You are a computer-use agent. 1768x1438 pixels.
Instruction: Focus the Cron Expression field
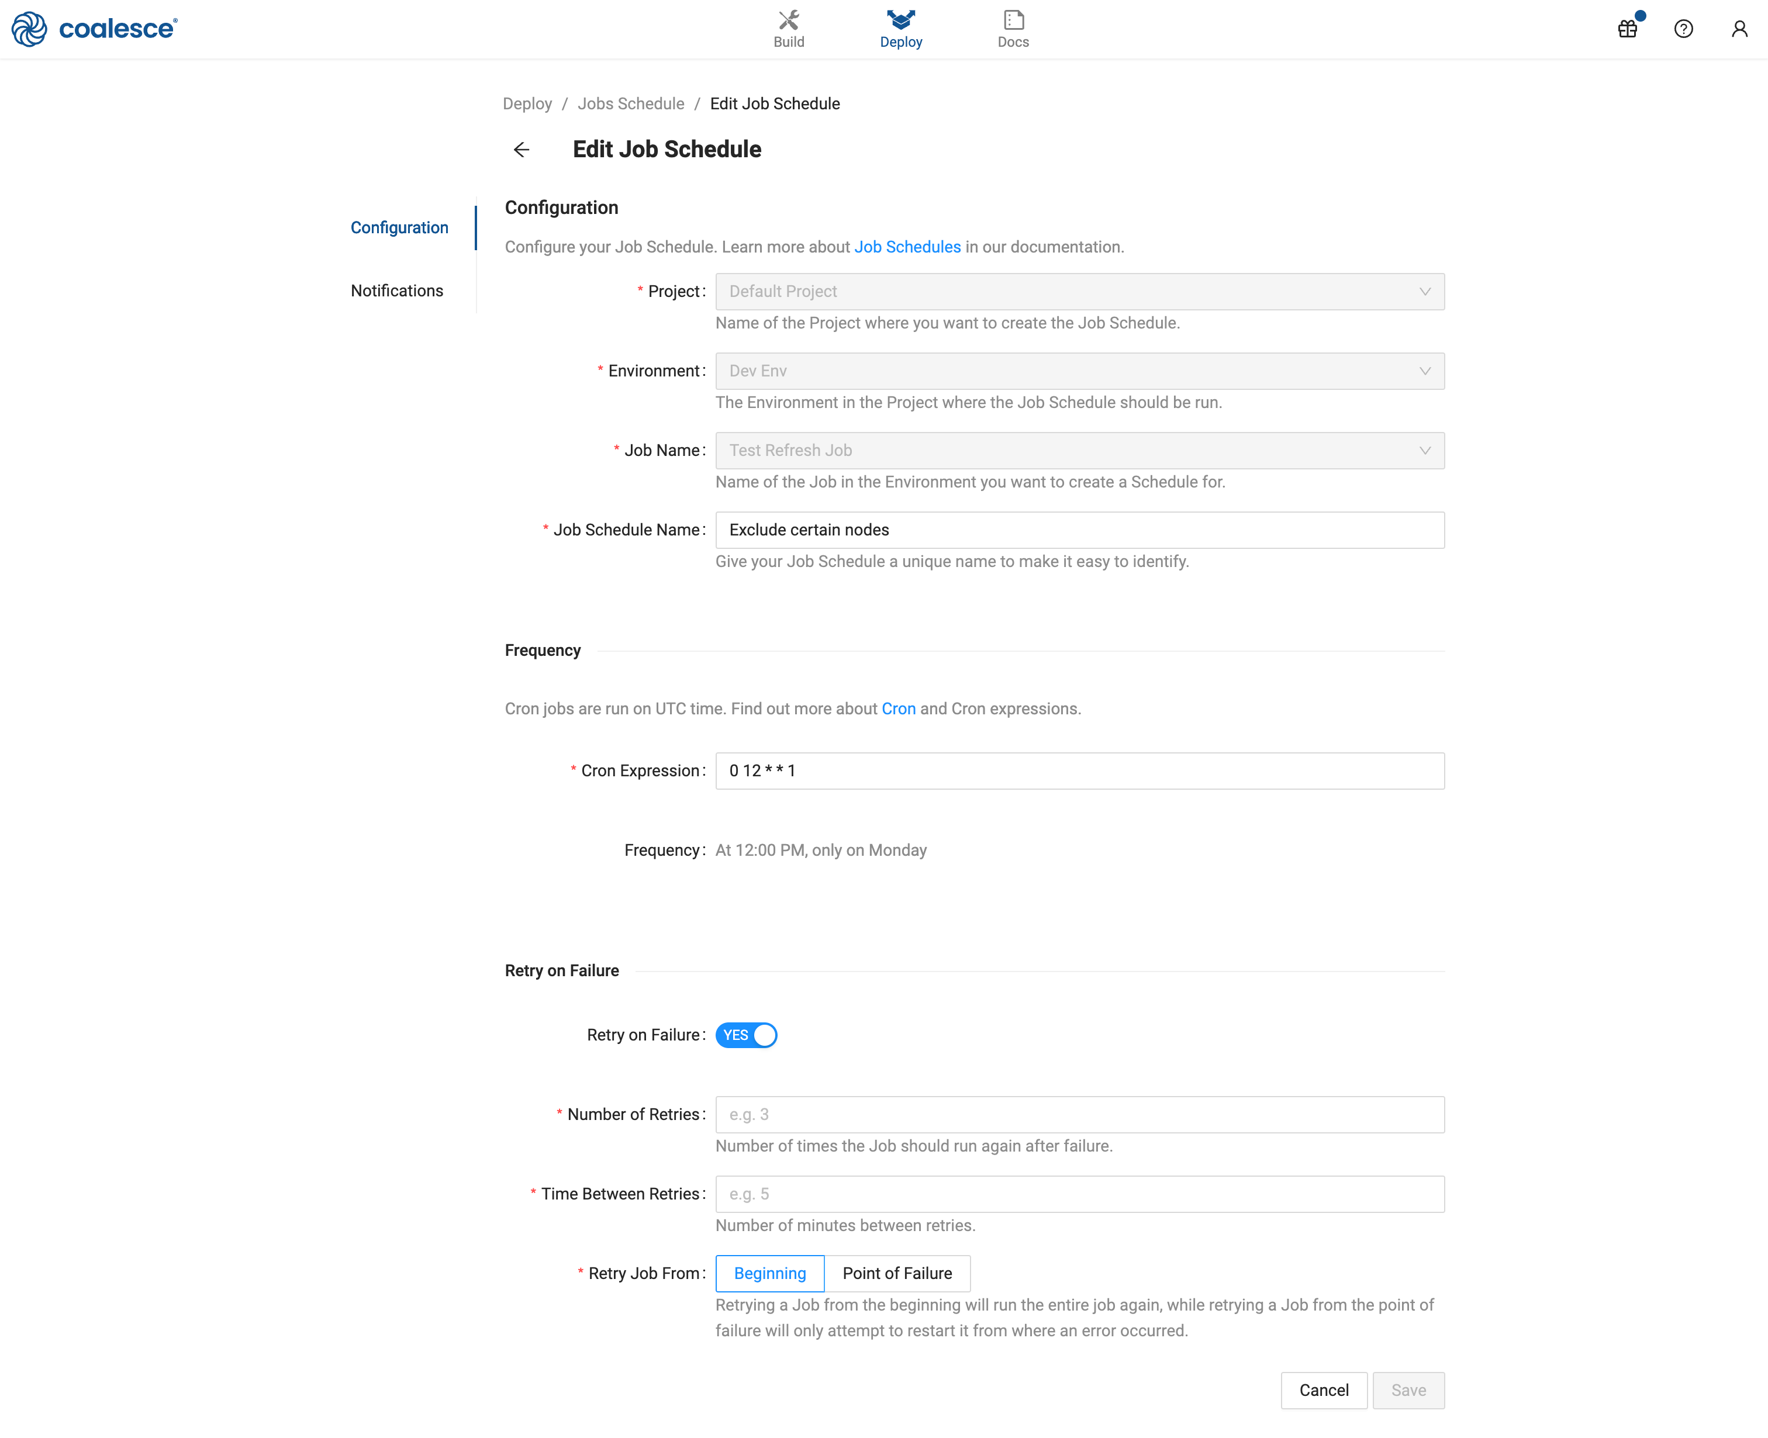(1079, 770)
